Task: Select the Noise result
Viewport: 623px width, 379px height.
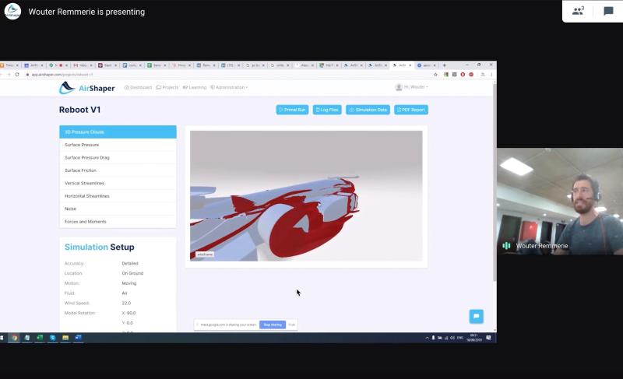Action: [118, 209]
